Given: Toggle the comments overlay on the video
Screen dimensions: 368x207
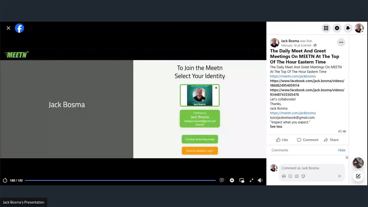Looking at the screenshot, I should coord(222,180).
